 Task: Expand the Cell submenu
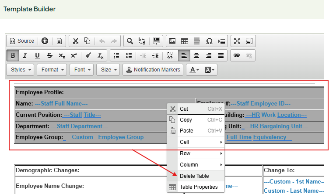click(x=196, y=142)
